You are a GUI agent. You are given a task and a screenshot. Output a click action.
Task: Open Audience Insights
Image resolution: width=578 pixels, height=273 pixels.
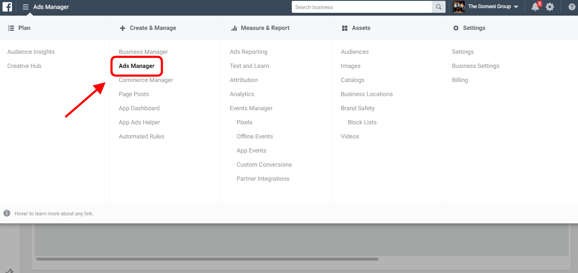click(31, 52)
